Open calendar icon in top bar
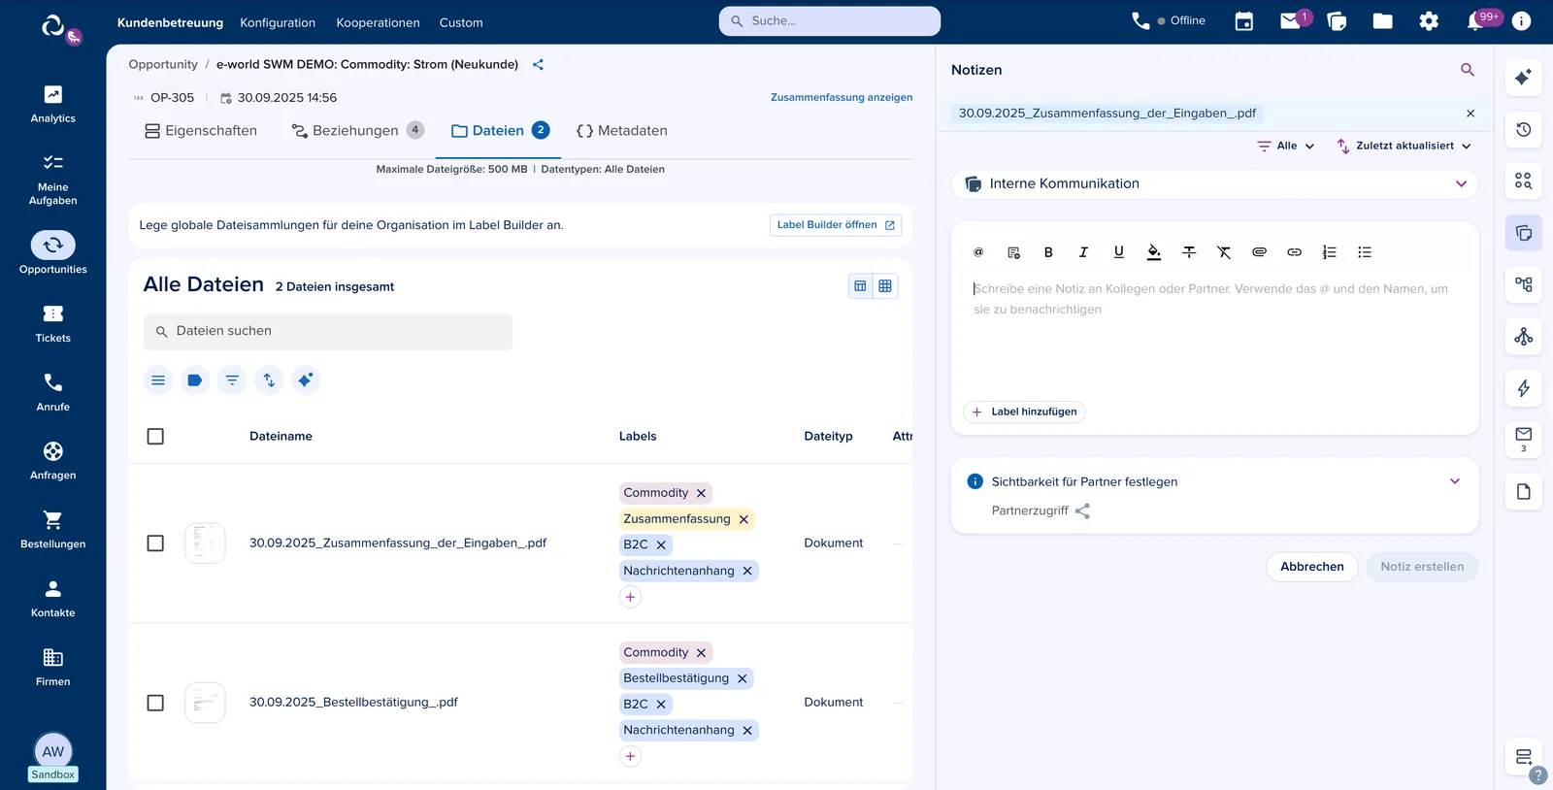1553x790 pixels. point(1243,21)
